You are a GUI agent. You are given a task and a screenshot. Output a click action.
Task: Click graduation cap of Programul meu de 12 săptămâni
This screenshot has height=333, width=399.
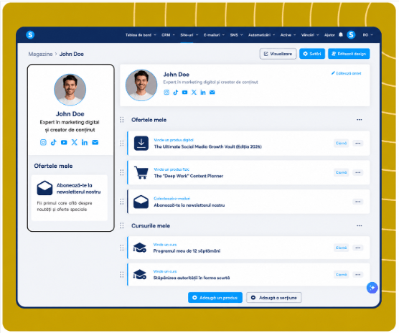pyautogui.click(x=140, y=248)
